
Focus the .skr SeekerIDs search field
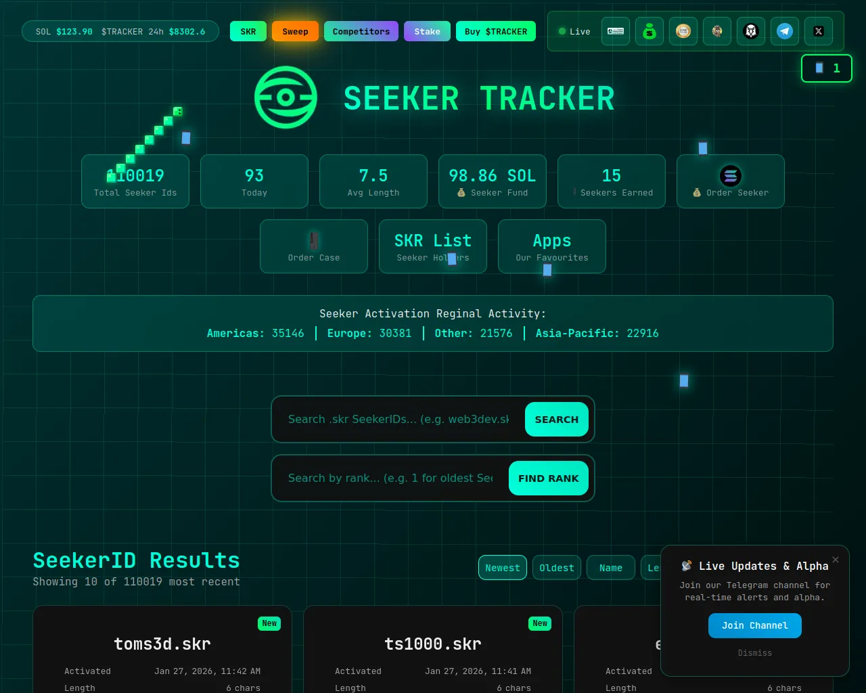tap(399, 420)
